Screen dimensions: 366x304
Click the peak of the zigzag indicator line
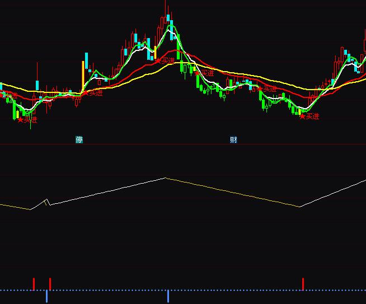pyautogui.click(x=165, y=178)
